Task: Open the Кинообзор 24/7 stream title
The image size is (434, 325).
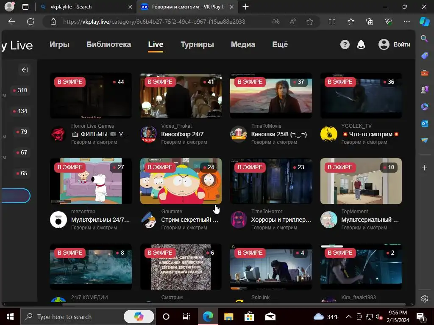Action: point(182,134)
